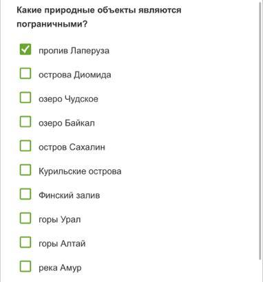The height and width of the screenshot is (282, 263).
Task: Enable the остров Сахалин checkbox
Action: click(x=25, y=146)
